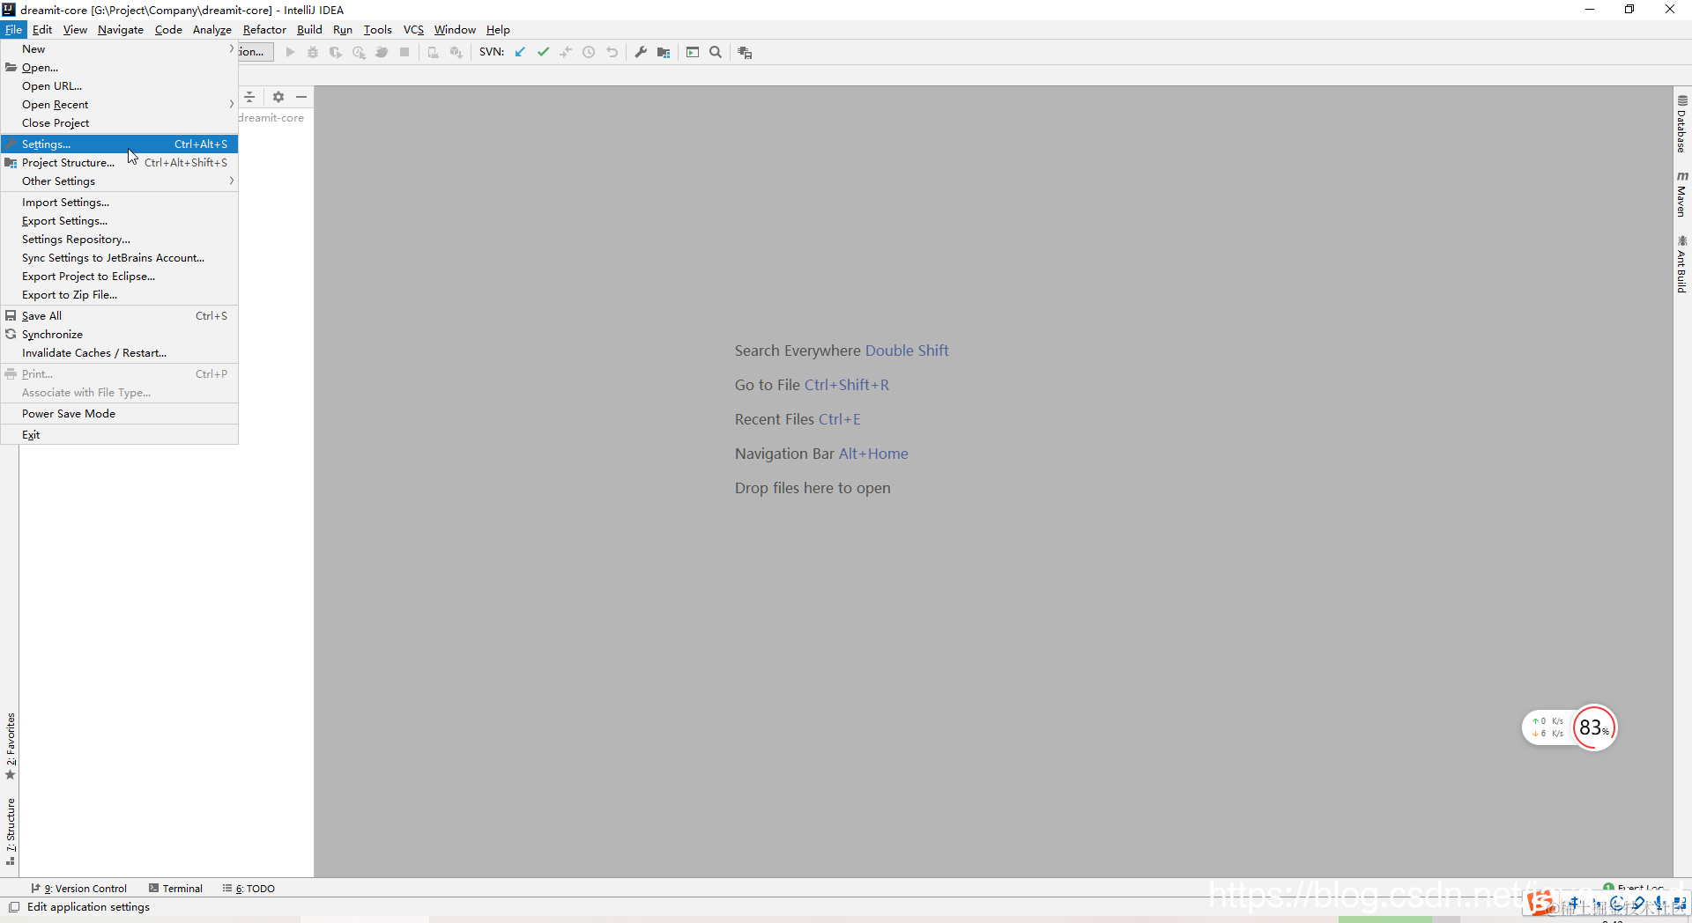Select Settings... from File menu
1692x923 pixels.
pos(120,144)
